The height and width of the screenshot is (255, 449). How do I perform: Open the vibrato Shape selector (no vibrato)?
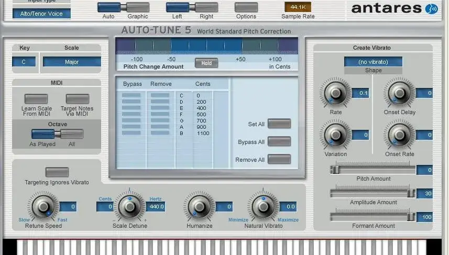pos(373,62)
